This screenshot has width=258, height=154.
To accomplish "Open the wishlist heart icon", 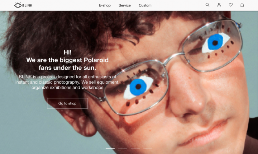I will pyautogui.click(x=231, y=5).
